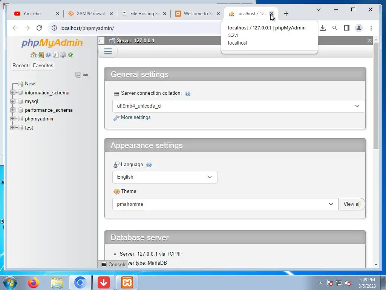This screenshot has height=290, width=386.
Task: Open the performance_schema database
Action: 49,110
